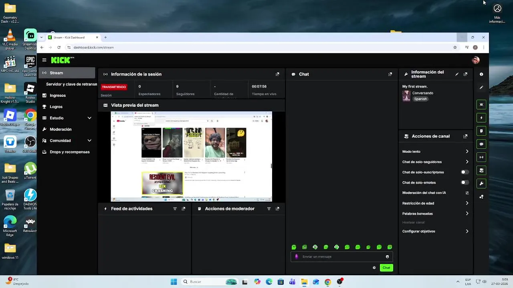Click the stream preview video
The image size is (513, 288).
pos(192,156)
